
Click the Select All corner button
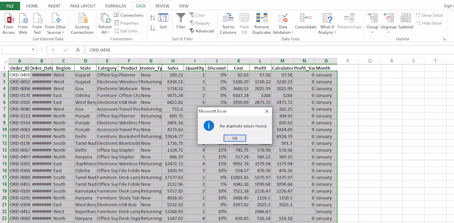pyautogui.click(x=5, y=61)
